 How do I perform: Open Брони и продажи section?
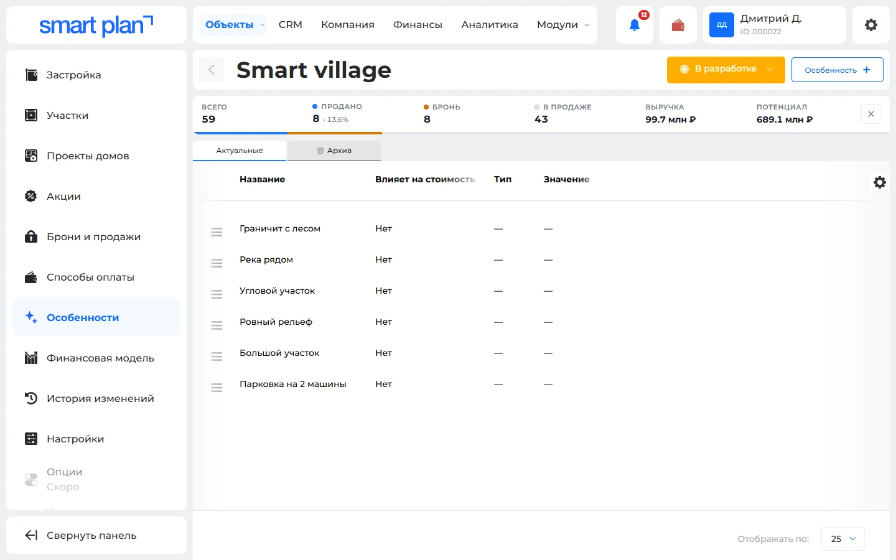[x=96, y=236]
